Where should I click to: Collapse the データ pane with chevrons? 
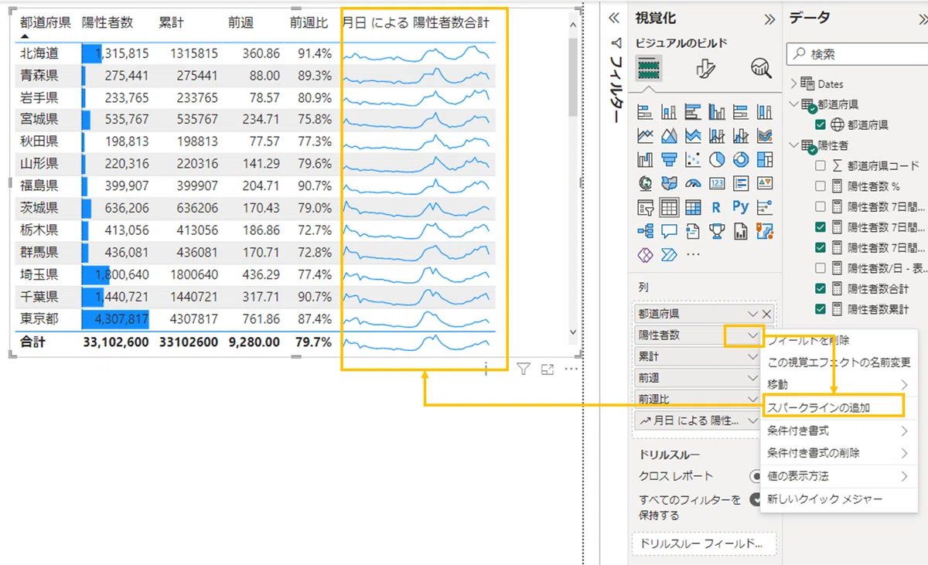[922, 19]
